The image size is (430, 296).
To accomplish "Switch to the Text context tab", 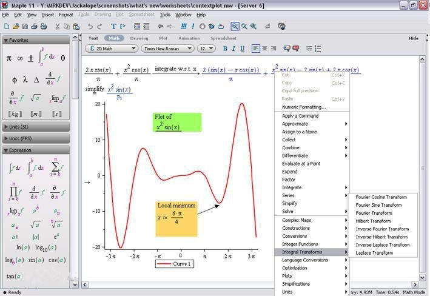I will [x=93, y=38].
